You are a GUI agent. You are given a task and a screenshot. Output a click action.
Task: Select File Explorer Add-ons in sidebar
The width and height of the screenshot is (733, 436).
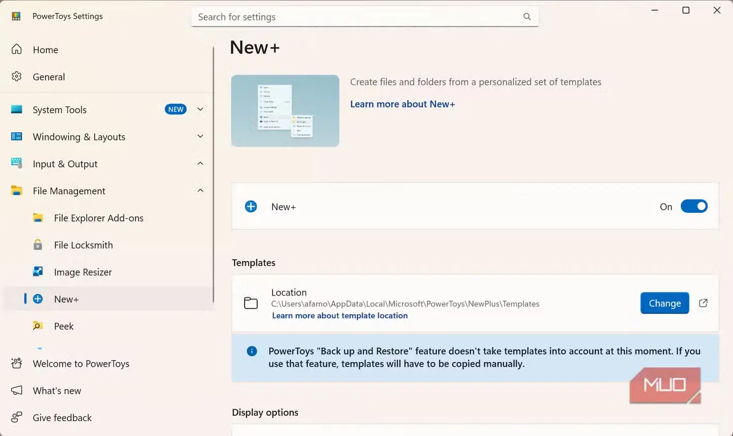click(x=107, y=218)
